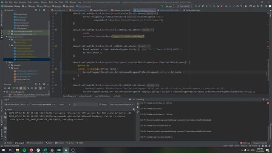
Task: Click the Make Project hammer icon
Action: (x=162, y=6)
